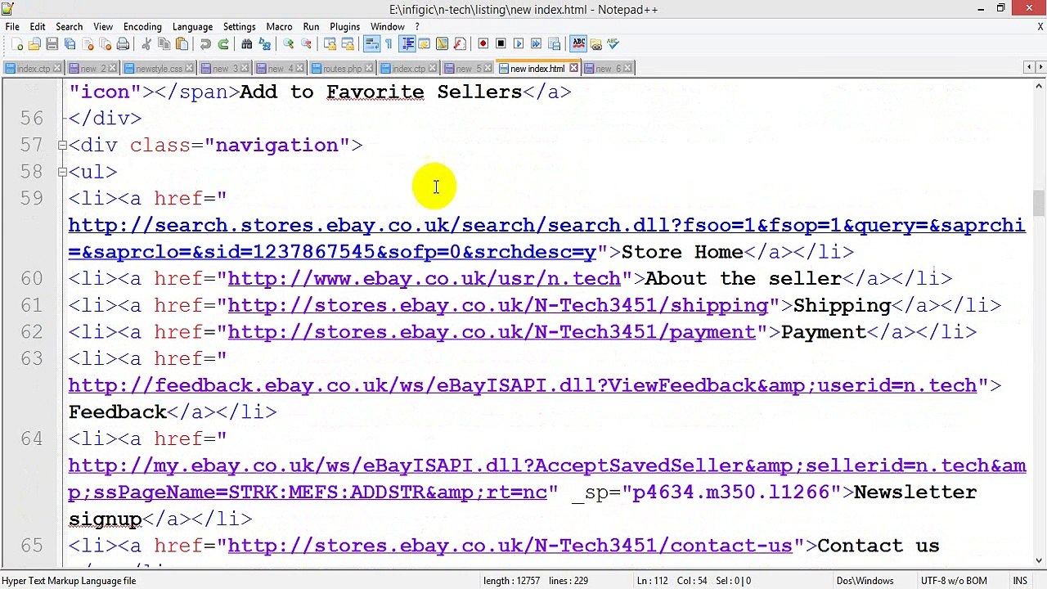Click the search.stores.ebay.co.uk URL
1047x589 pixels.
pyautogui.click(x=546, y=238)
